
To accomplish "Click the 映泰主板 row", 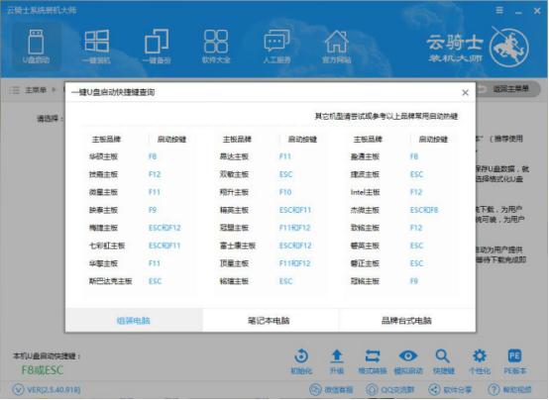I will pos(139,210).
